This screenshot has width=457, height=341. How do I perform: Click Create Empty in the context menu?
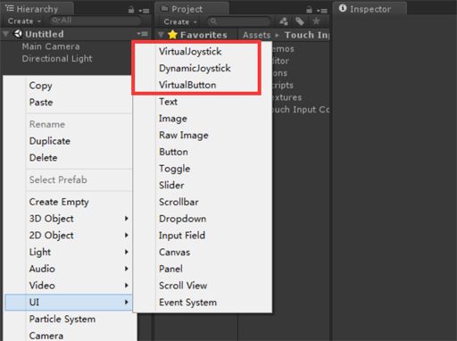click(59, 202)
